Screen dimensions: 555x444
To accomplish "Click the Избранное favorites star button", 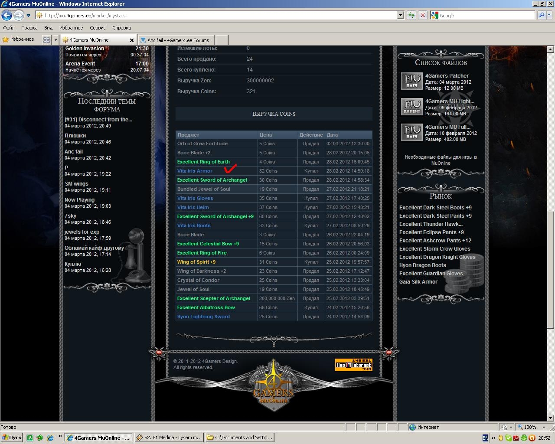I will click(18, 39).
